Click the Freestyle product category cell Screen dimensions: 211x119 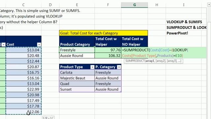tap(77, 50)
